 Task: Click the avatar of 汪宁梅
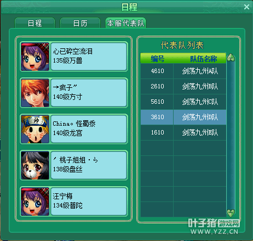click(x=35, y=201)
